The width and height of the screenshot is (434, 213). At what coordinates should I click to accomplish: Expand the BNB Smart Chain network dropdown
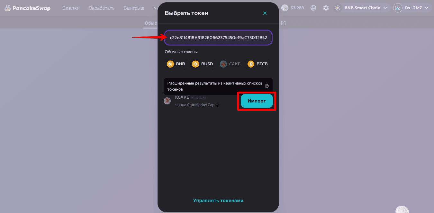[x=362, y=8]
